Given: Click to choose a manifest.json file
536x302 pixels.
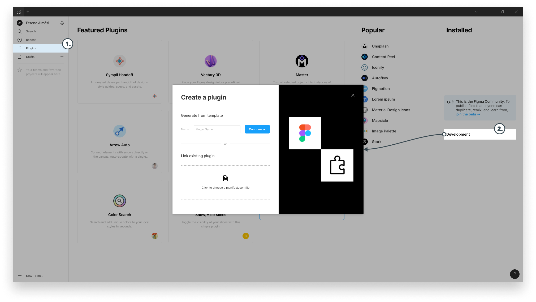Looking at the screenshot, I should [x=225, y=182].
